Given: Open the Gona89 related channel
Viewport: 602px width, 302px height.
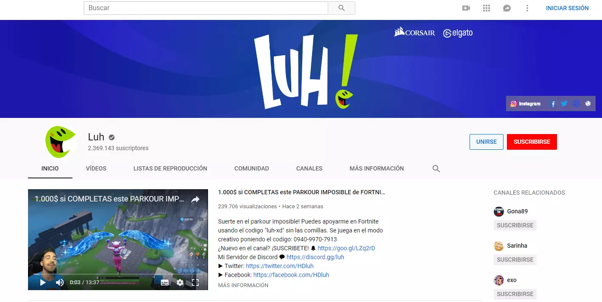Looking at the screenshot, I should coord(517,211).
